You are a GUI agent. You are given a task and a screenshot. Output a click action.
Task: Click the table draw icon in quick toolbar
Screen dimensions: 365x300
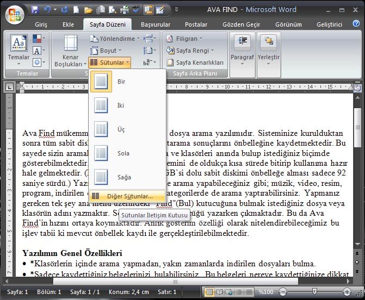pyautogui.click(x=160, y=10)
